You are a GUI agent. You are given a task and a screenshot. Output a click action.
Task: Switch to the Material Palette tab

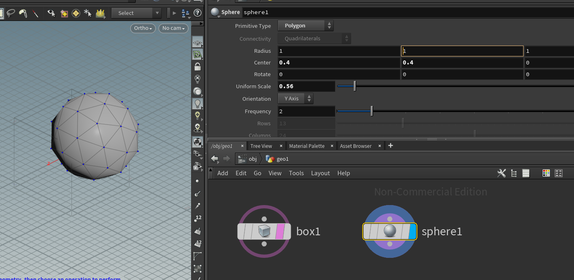pyautogui.click(x=307, y=146)
